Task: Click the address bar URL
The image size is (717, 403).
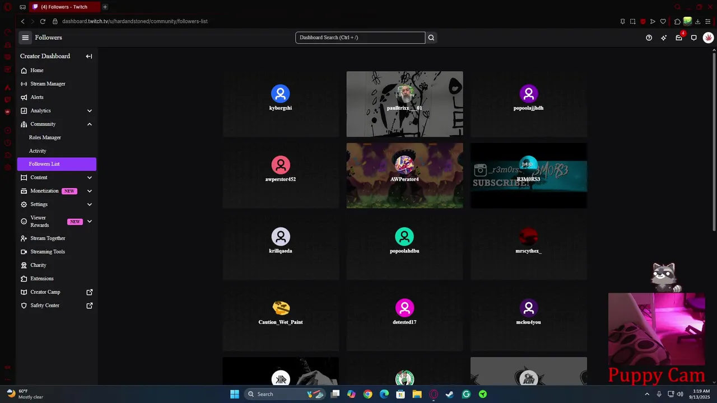Action: (x=135, y=21)
